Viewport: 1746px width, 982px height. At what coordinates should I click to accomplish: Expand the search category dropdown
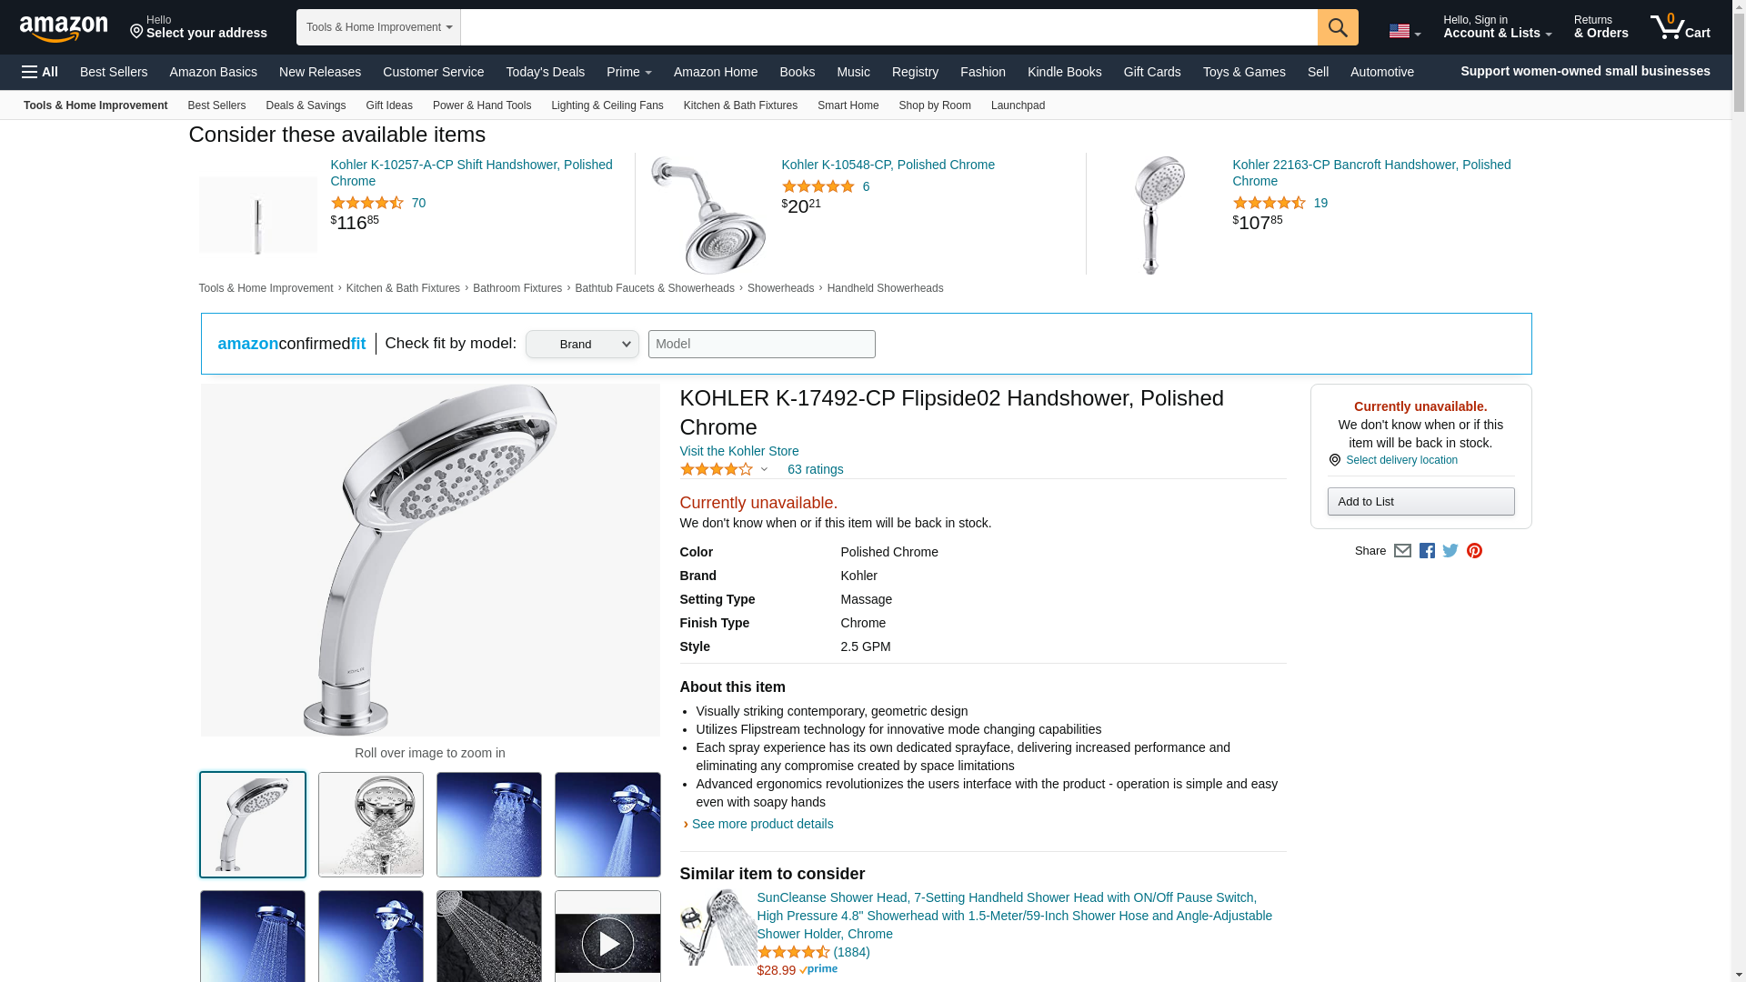point(378,27)
